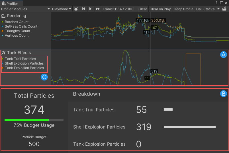This screenshot has height=153, width=229.
Task: Click the Record profiling button
Action: tap(76, 9)
